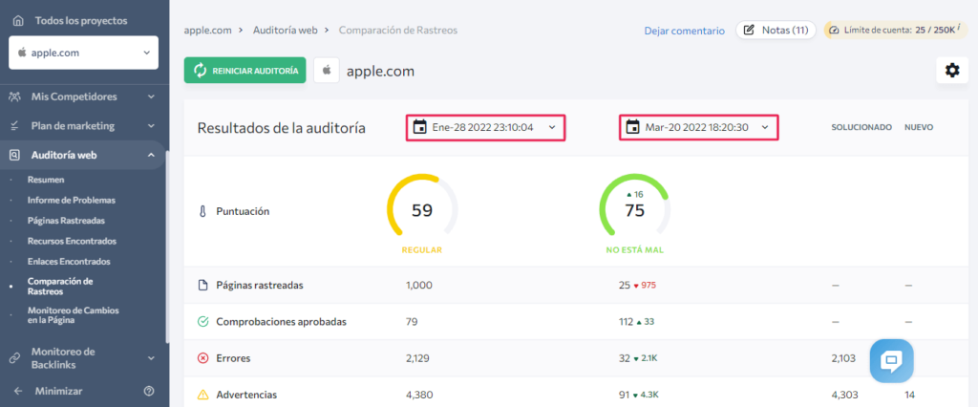Collapse the Auditoría web section chevron
This screenshot has width=978, height=407.
point(151,156)
